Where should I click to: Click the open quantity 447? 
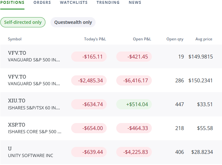tap(179, 104)
